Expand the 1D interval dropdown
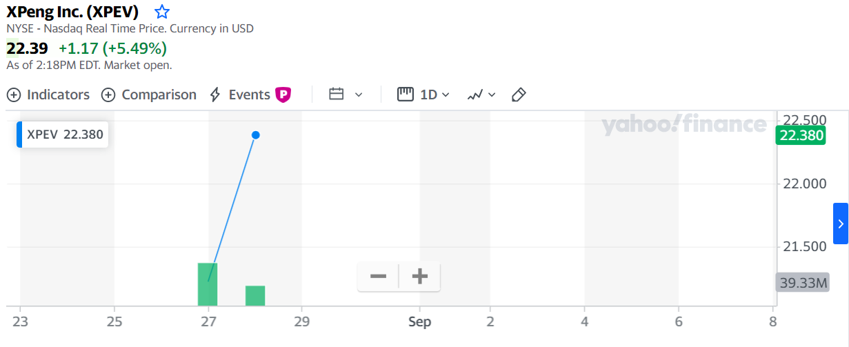Screen dimensions: 849x347 coord(435,95)
